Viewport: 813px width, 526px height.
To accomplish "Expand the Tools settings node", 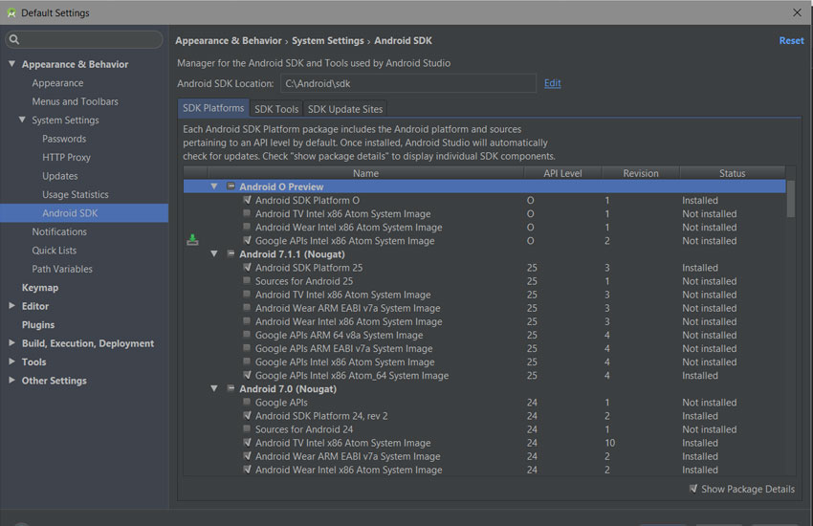I will point(11,362).
